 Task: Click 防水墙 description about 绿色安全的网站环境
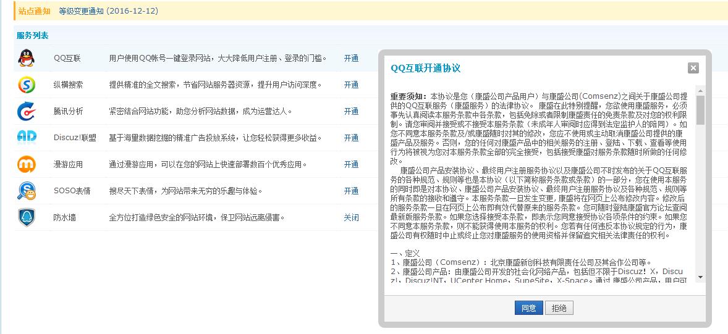click(x=197, y=217)
